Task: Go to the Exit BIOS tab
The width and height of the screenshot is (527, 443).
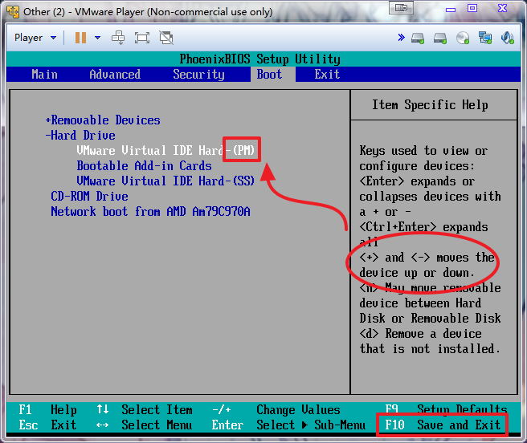Action: pyautogui.click(x=327, y=75)
